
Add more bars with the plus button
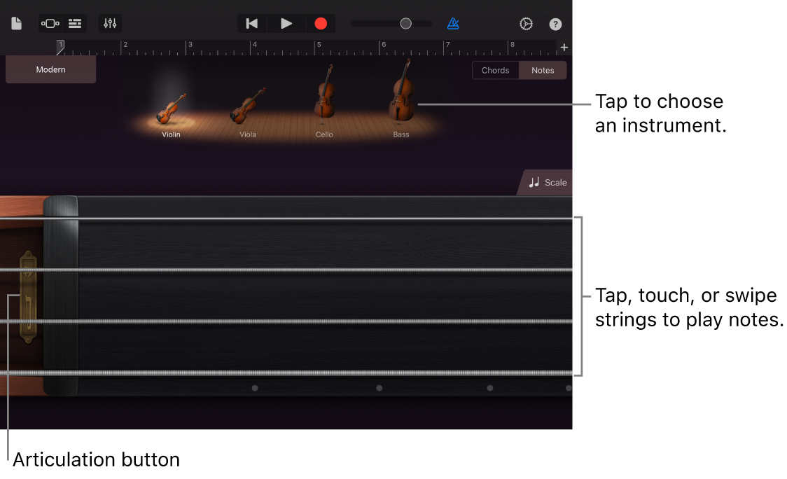(x=564, y=47)
